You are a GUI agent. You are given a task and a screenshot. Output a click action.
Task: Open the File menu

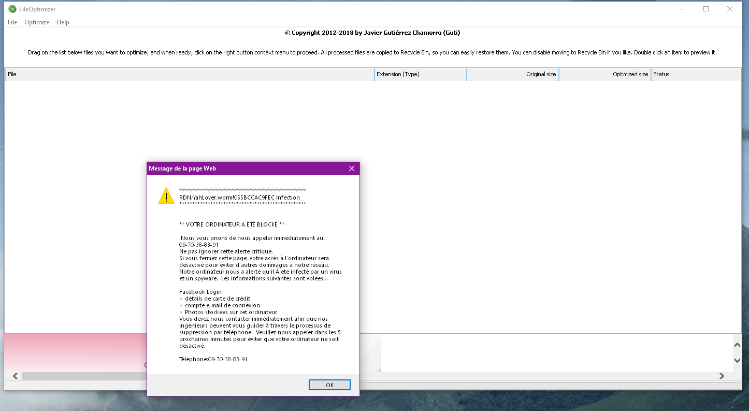12,22
